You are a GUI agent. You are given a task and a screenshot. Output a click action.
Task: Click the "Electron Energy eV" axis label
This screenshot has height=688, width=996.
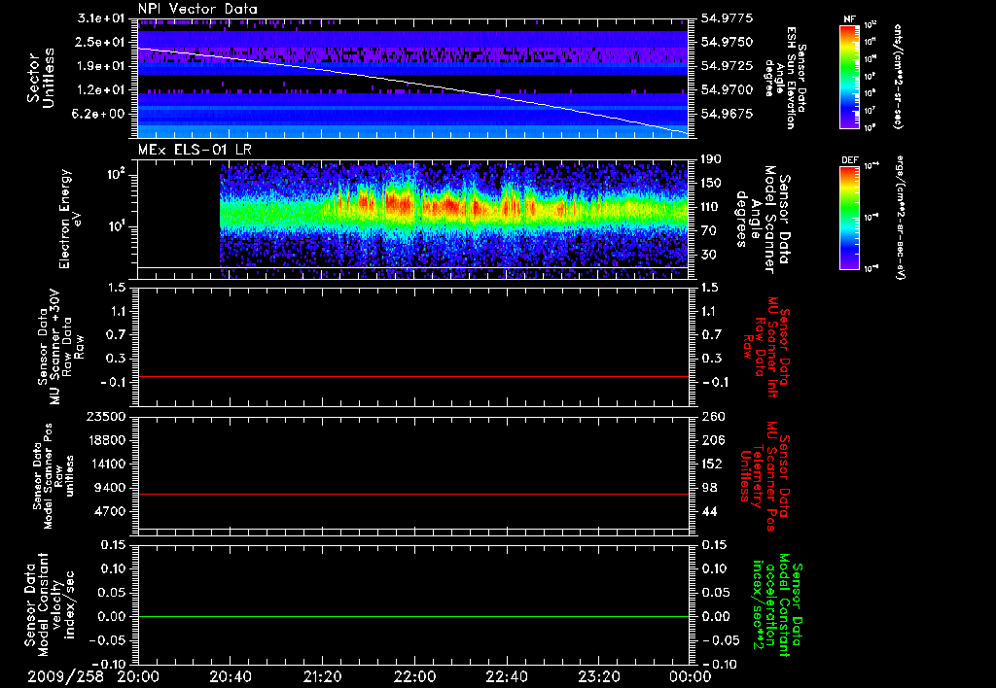[x=69, y=219]
